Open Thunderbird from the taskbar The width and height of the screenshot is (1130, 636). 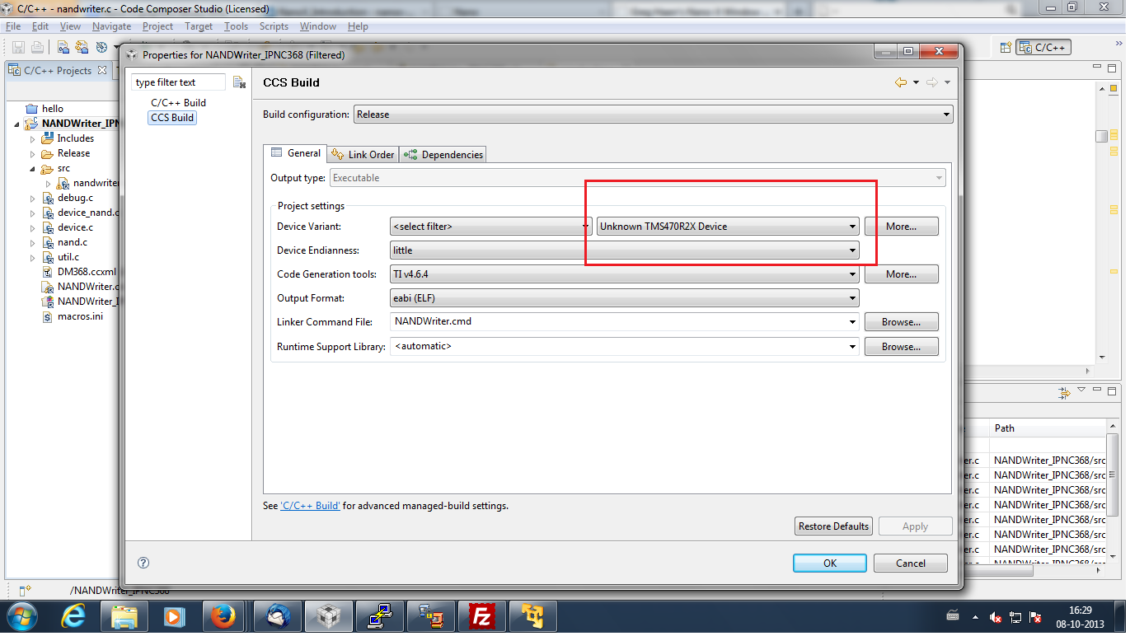277,616
